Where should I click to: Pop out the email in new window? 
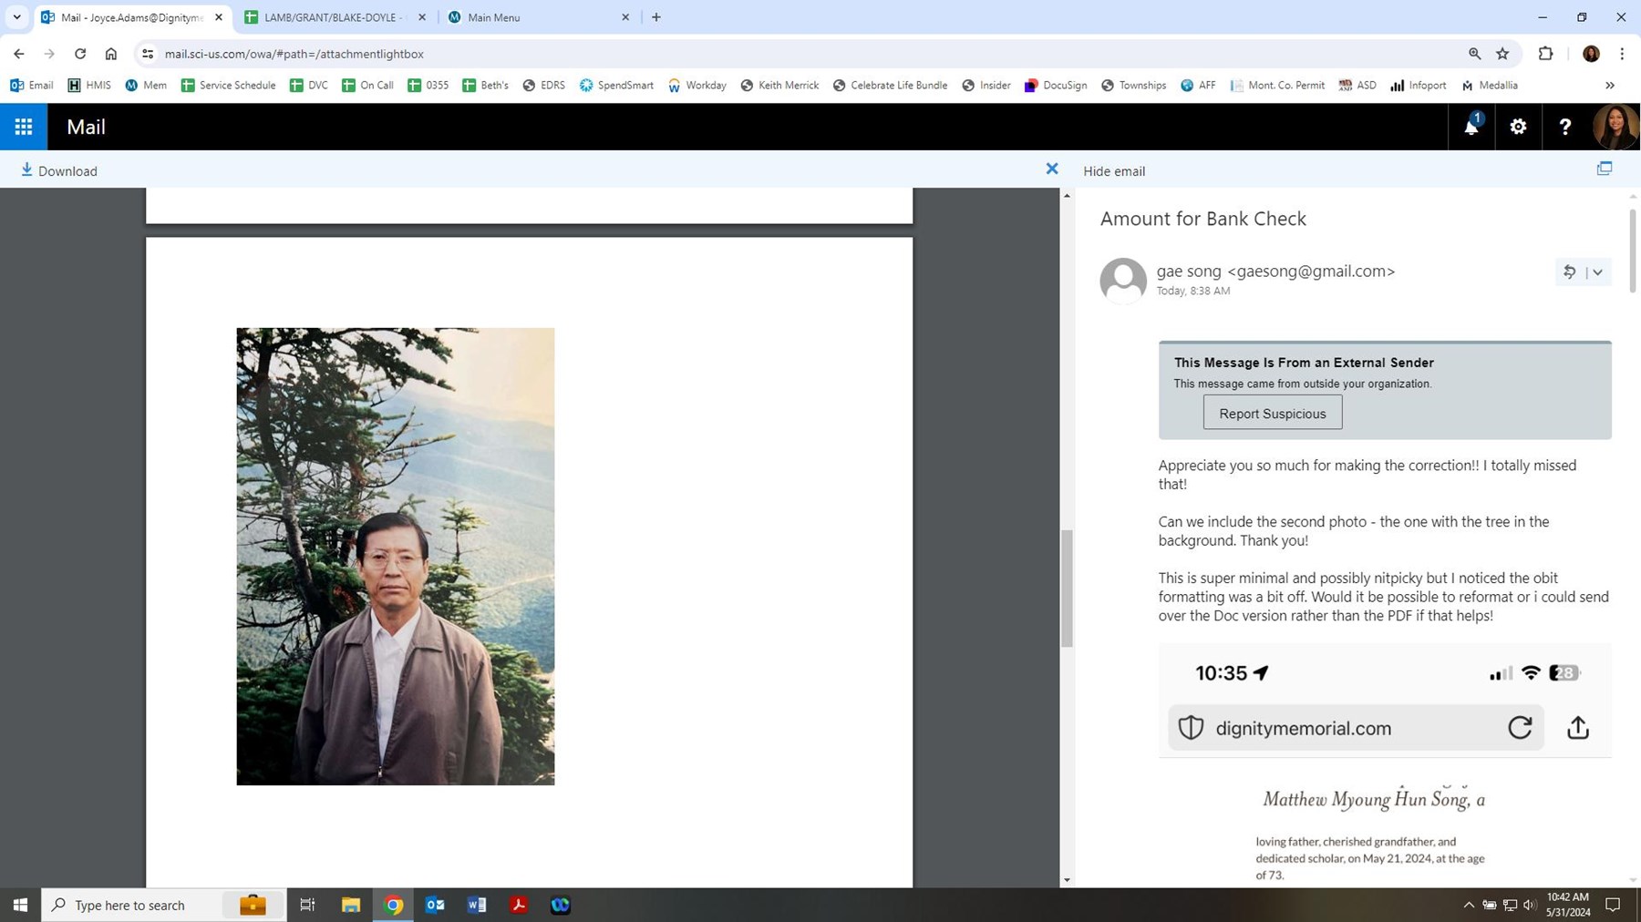coord(1604,169)
